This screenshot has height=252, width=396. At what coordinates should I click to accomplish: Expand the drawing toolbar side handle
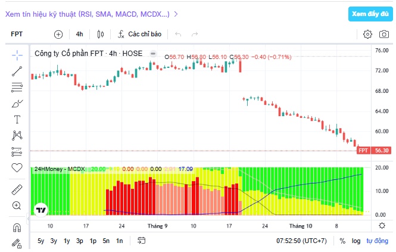click(28, 218)
